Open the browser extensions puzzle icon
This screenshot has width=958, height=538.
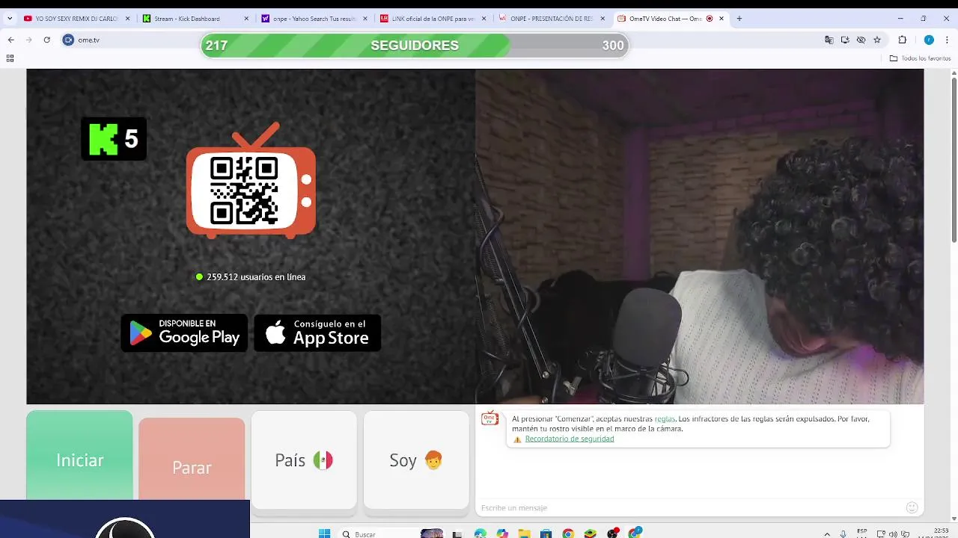click(x=902, y=40)
